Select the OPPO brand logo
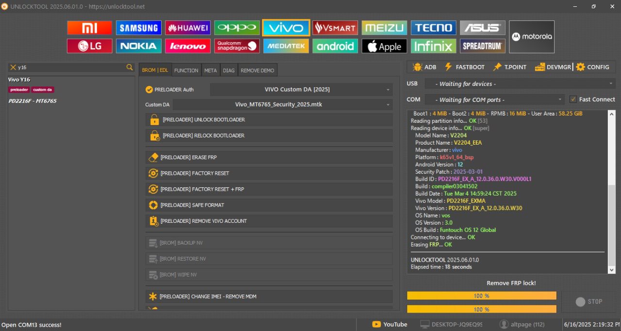Viewport: 621px width, 331px height. click(237, 28)
